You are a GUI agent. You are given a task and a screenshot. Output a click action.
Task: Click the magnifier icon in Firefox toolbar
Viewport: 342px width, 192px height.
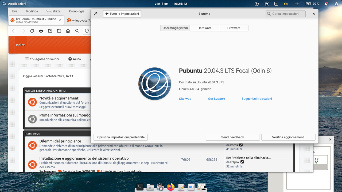(x=77, y=31)
